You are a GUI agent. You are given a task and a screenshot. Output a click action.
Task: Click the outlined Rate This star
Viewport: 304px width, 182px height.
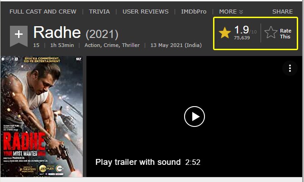coord(271,33)
